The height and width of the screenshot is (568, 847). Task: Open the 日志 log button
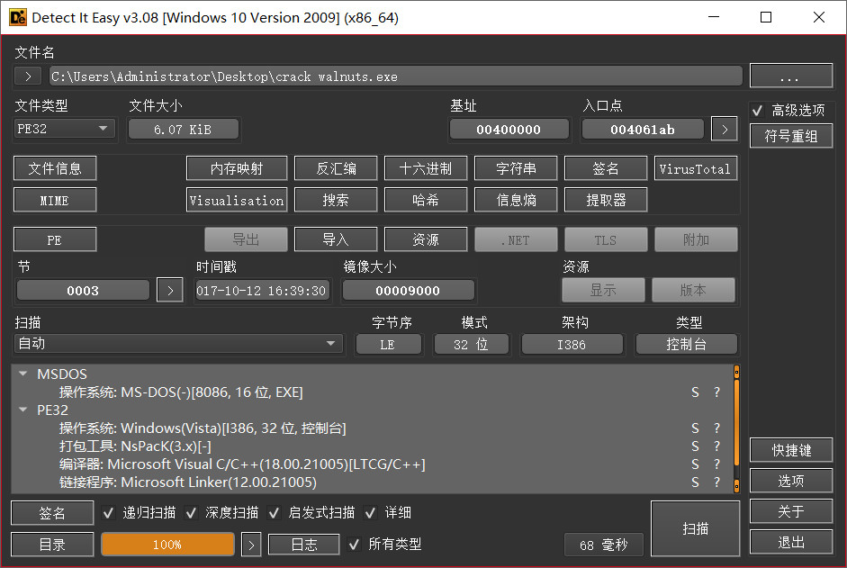[304, 545]
